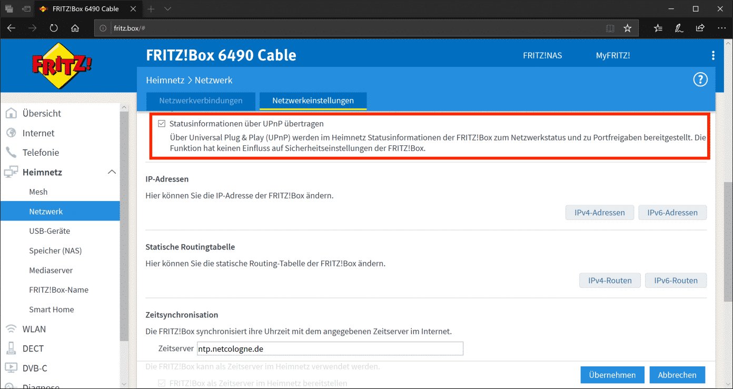Click the browser home icon
Image resolution: width=733 pixels, height=389 pixels.
[75, 28]
